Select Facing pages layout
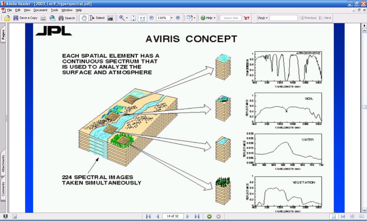This screenshot has height=221, width=367. (361, 216)
